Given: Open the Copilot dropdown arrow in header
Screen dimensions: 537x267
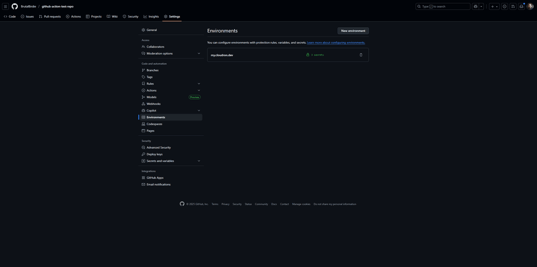Looking at the screenshot, I should [481, 6].
